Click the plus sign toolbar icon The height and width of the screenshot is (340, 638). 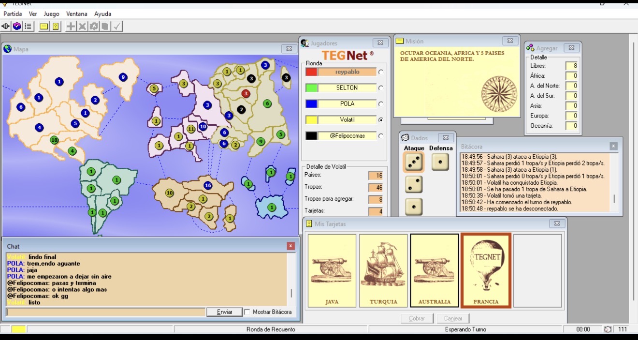[x=71, y=26]
